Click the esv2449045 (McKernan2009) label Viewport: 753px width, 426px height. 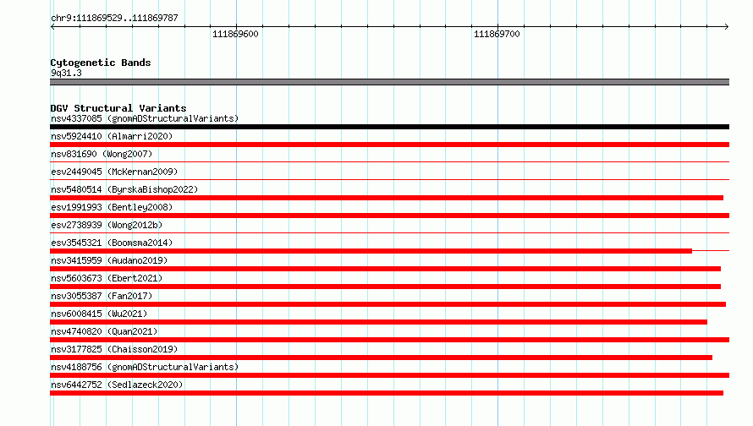click(114, 172)
